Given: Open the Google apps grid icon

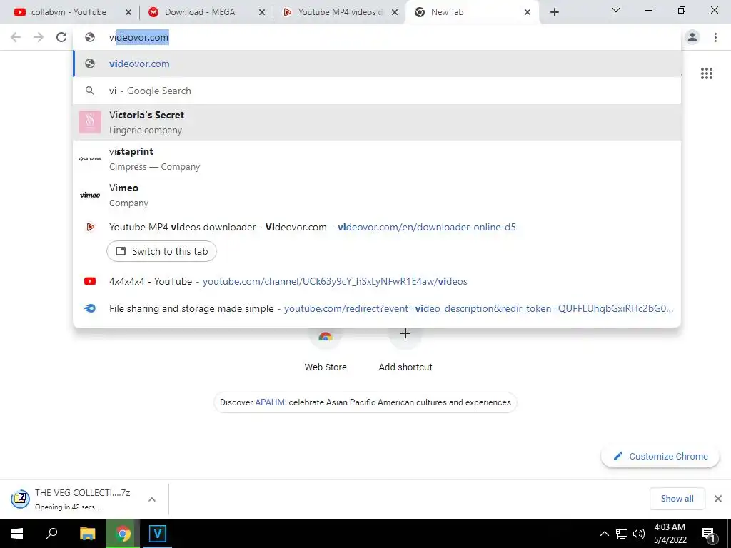Looking at the screenshot, I should (x=707, y=73).
